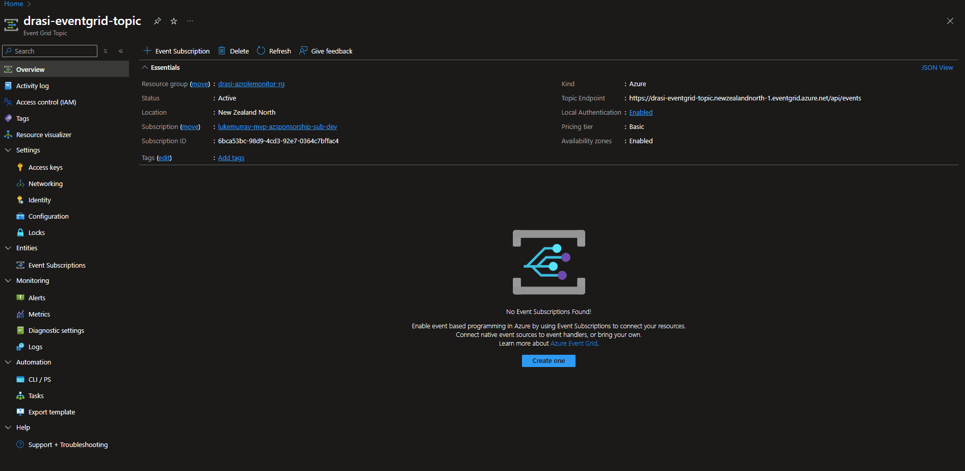Viewport: 965px width, 471px height.
Task: Refresh the topic overview
Action: pos(274,51)
